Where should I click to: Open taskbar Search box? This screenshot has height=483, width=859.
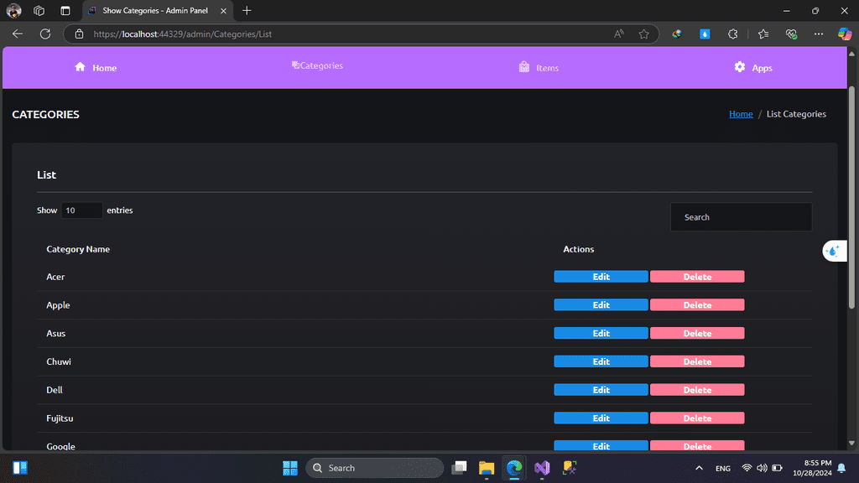375,468
